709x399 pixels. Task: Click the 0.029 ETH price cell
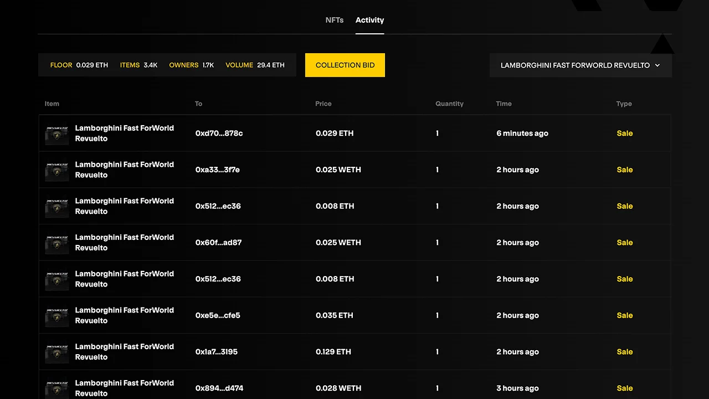click(335, 133)
